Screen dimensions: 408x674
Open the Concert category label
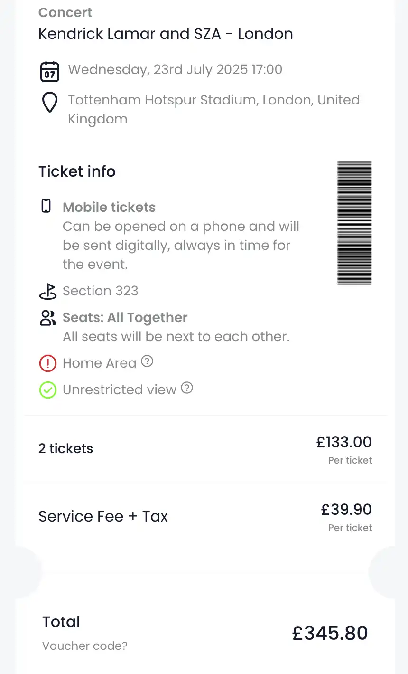pyautogui.click(x=65, y=12)
